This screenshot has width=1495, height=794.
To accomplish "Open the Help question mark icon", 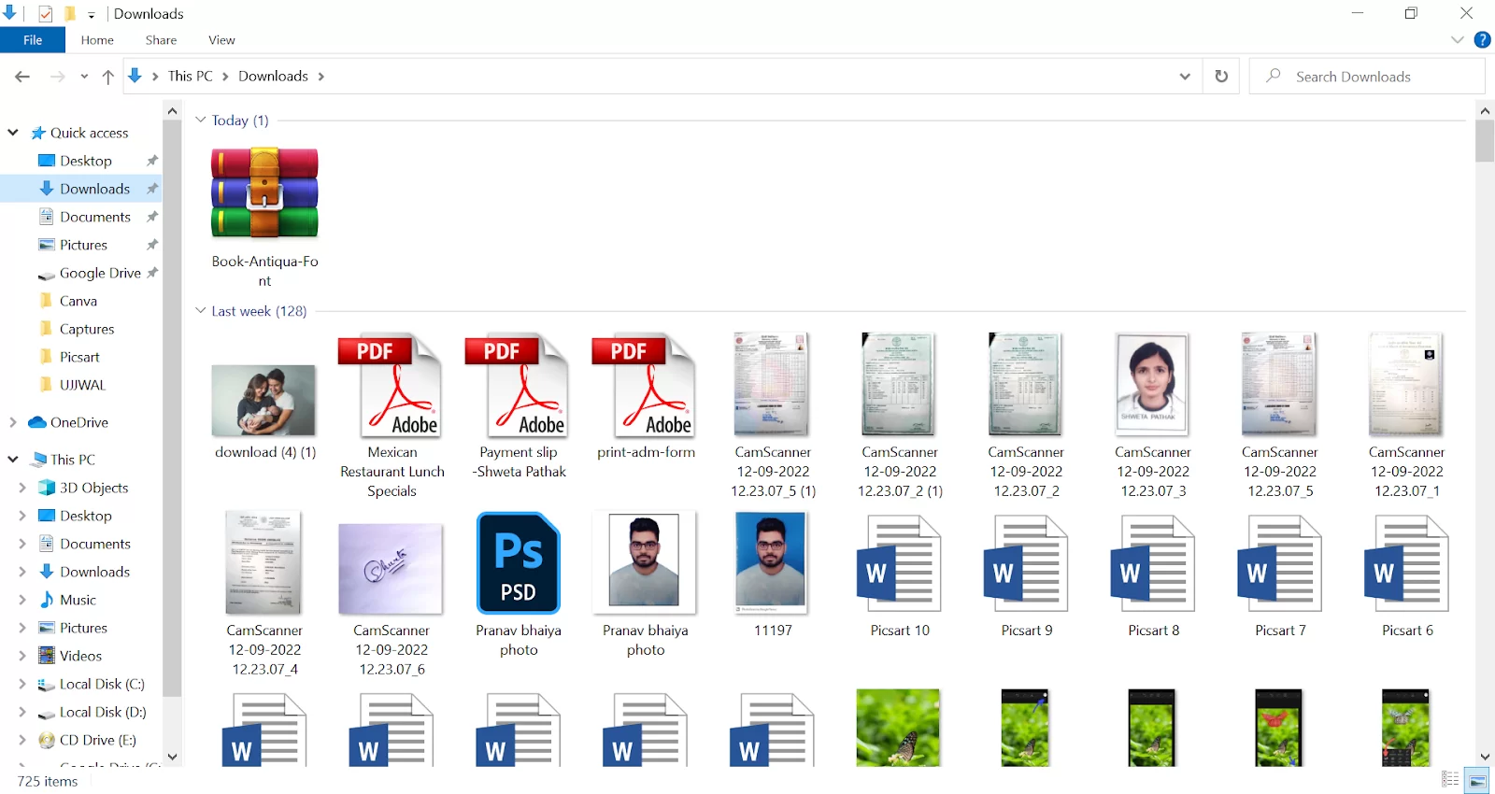I will 1482,40.
